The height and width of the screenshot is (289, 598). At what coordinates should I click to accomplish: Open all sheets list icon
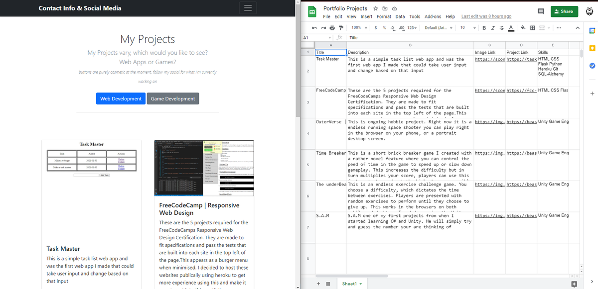click(x=328, y=284)
